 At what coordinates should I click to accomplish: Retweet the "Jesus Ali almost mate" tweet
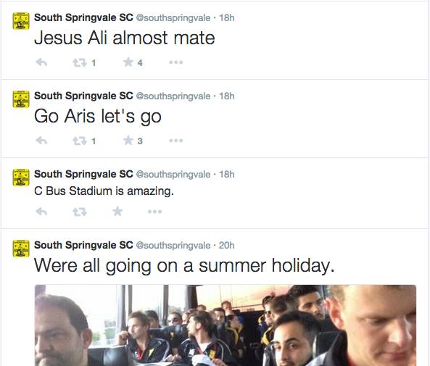click(x=80, y=63)
